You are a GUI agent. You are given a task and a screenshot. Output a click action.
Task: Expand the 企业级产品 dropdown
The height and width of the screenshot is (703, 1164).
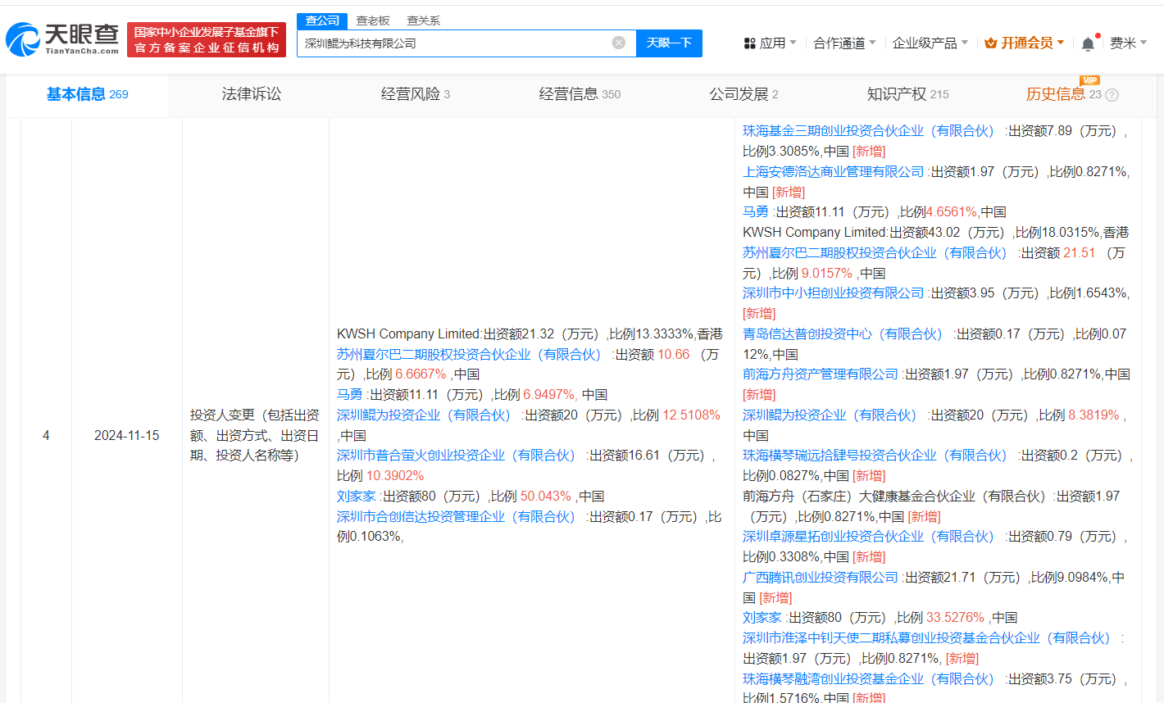point(930,43)
